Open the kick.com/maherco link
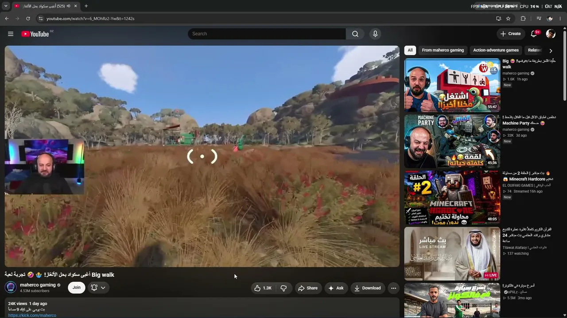 pos(32,315)
